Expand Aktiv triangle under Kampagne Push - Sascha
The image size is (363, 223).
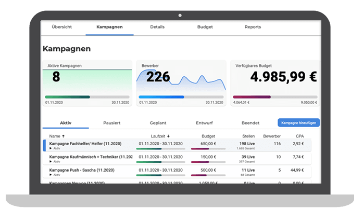tap(51, 175)
